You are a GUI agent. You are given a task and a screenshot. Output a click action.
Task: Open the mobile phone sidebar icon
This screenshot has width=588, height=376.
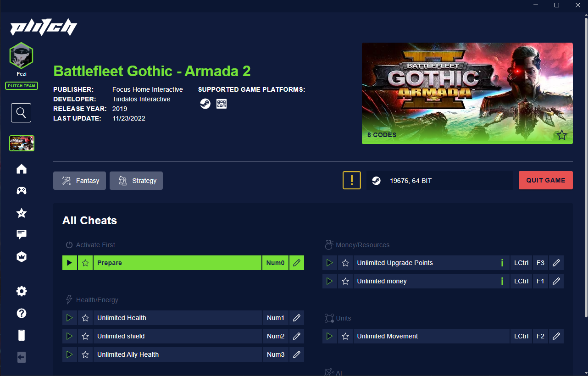coord(22,335)
